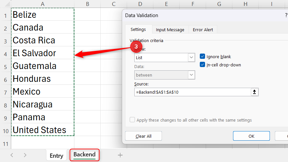Click the cell containing Nicaragua
Image resolution: width=288 pixels, height=162 pixels.
[x=42, y=104]
